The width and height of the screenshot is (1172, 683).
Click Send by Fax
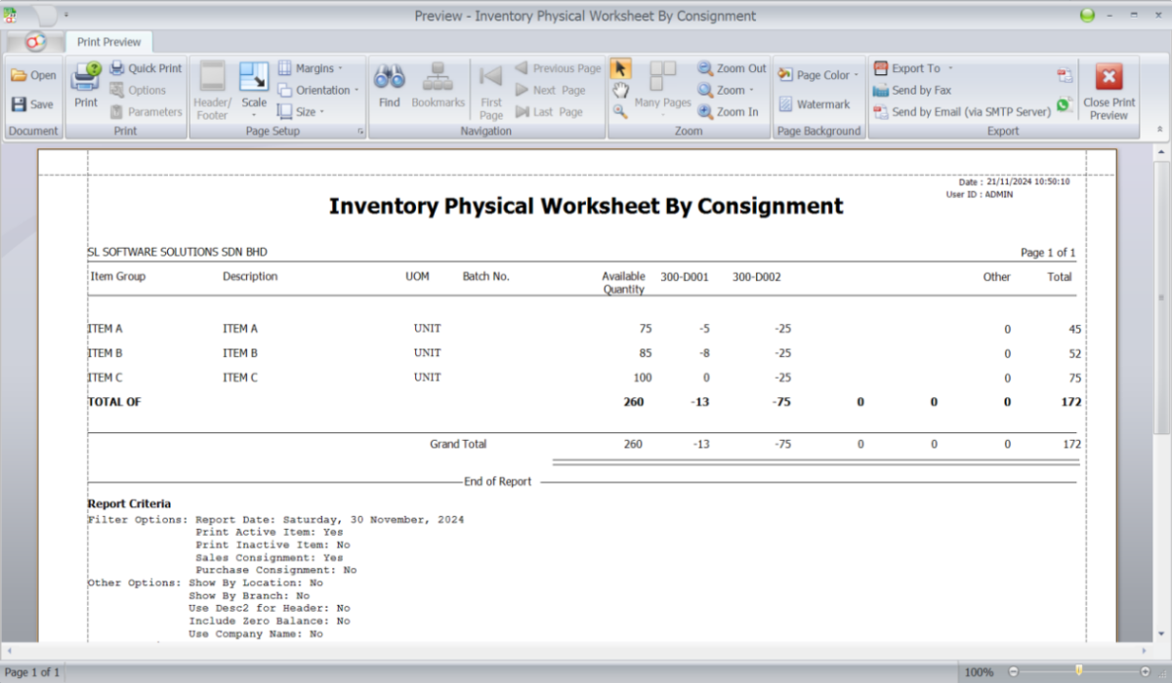click(x=912, y=90)
